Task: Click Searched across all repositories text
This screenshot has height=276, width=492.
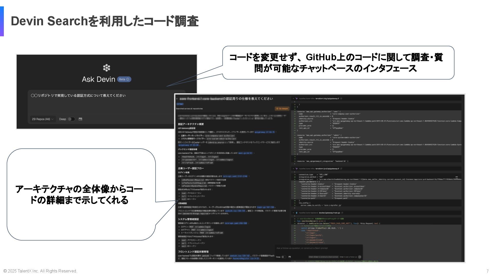Action: click(189, 109)
